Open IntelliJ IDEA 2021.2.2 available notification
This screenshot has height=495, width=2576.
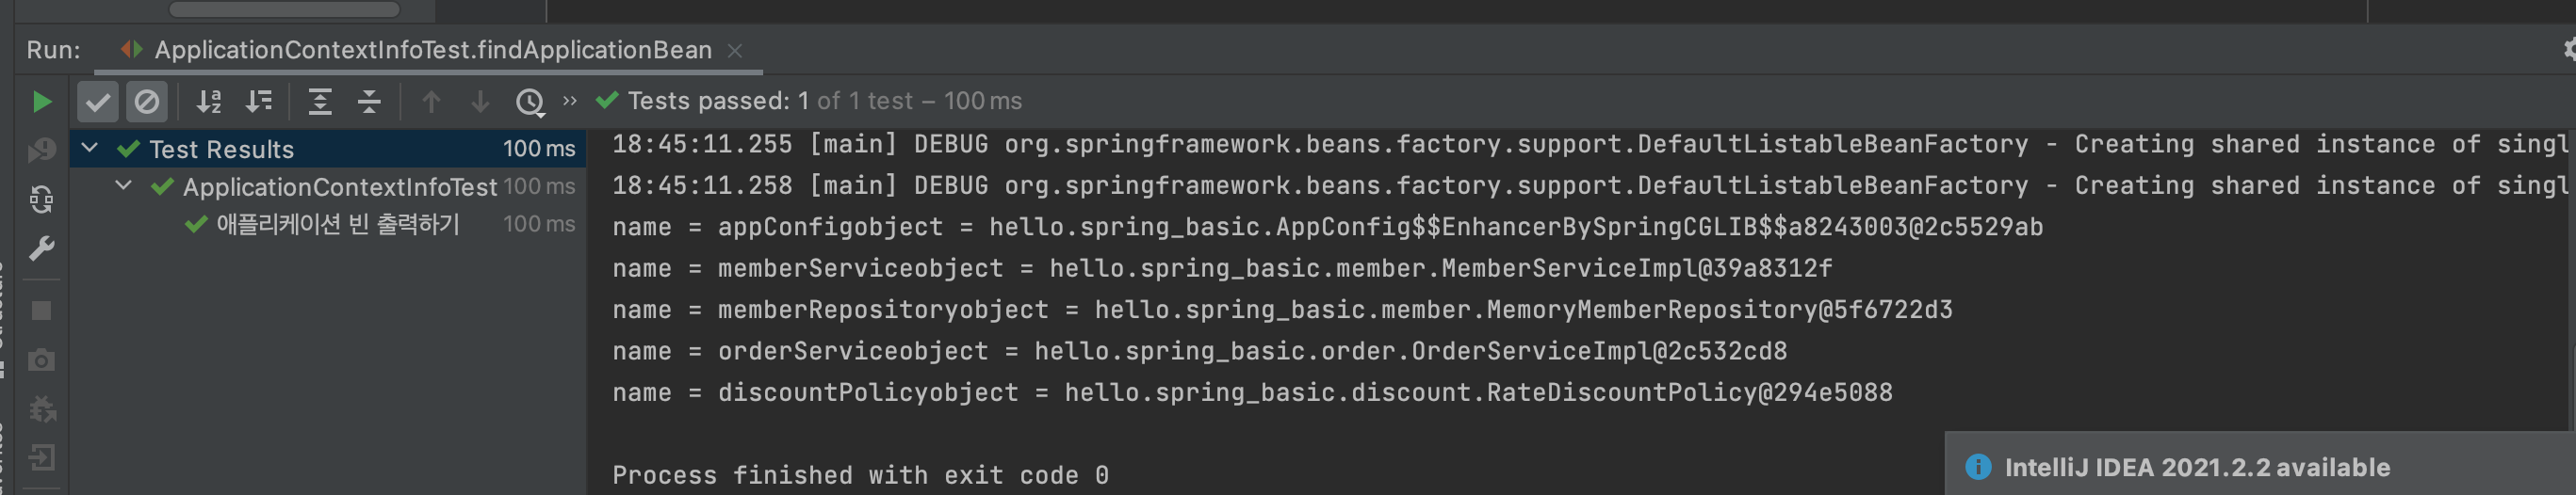pyautogui.click(x=2196, y=467)
